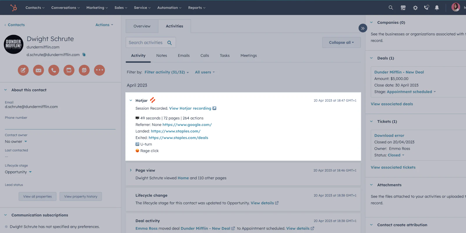Click the Phone number field
Viewport: 466px width, 233px height.
[x=60, y=125]
